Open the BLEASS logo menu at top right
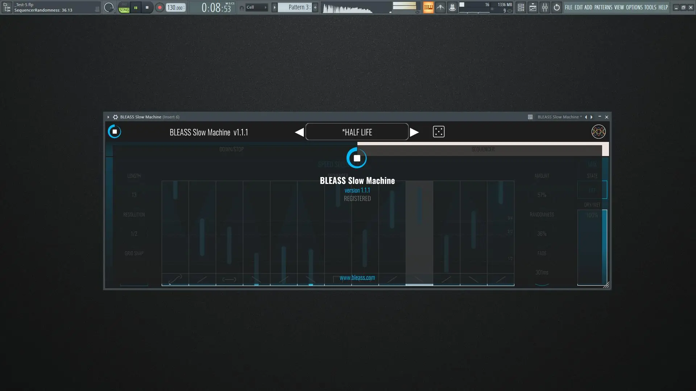This screenshot has height=391, width=696. 598,132
